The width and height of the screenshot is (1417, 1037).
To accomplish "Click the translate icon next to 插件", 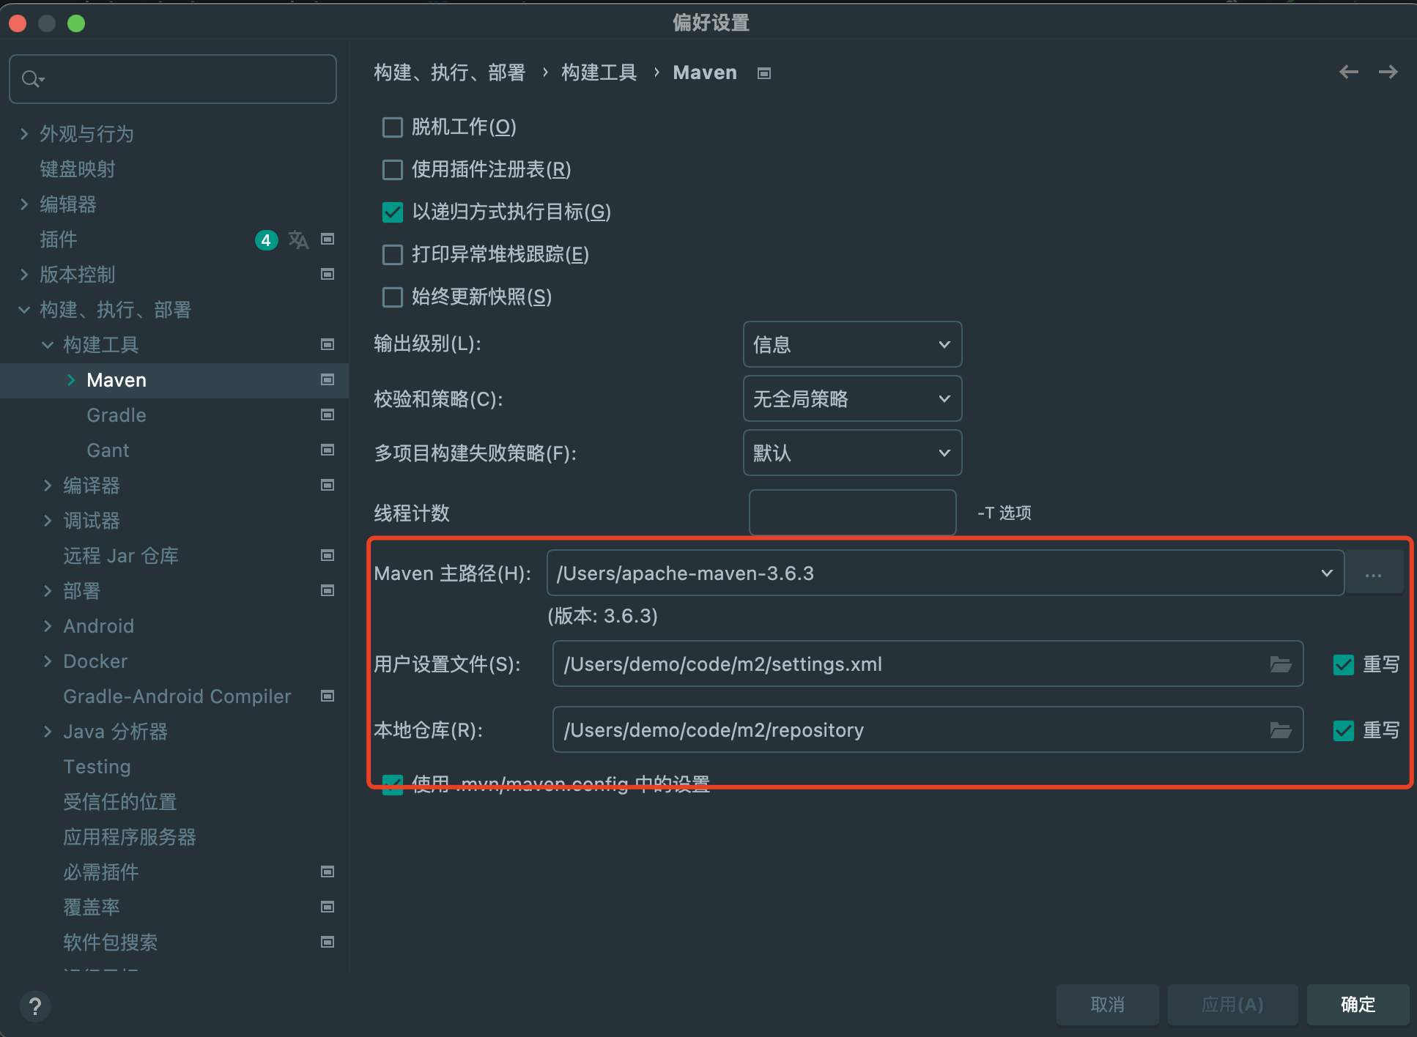I will 298,239.
